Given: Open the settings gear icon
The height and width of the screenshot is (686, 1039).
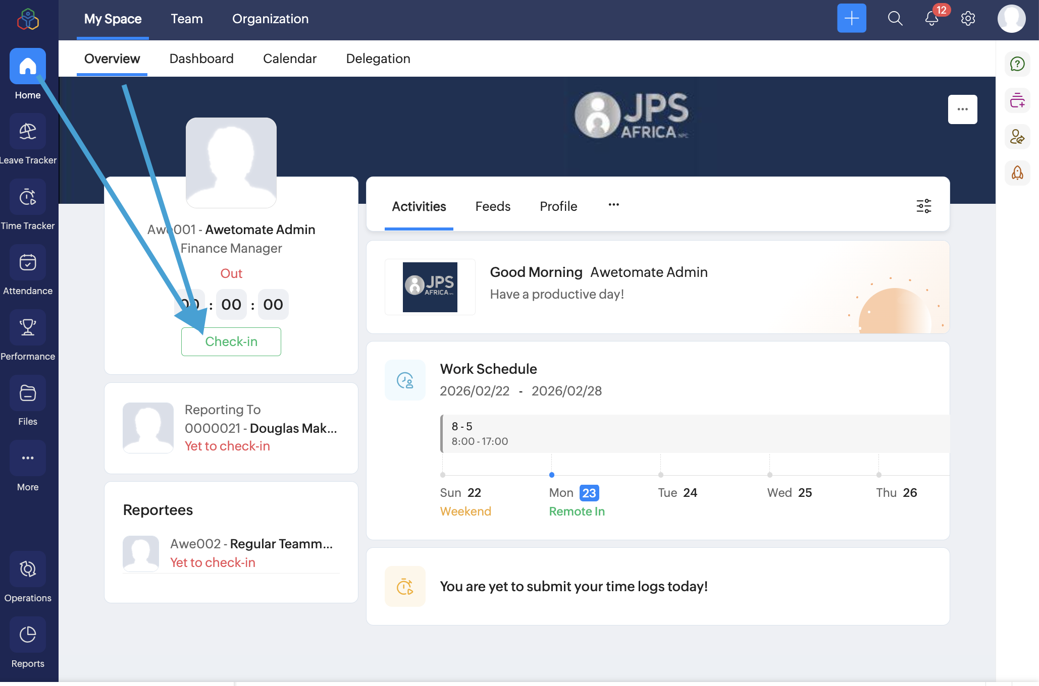Looking at the screenshot, I should click(968, 19).
